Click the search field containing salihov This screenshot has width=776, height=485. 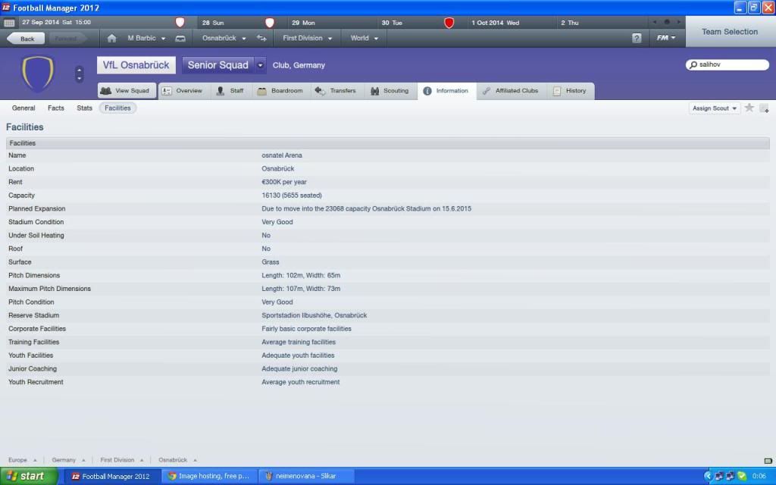pos(727,65)
